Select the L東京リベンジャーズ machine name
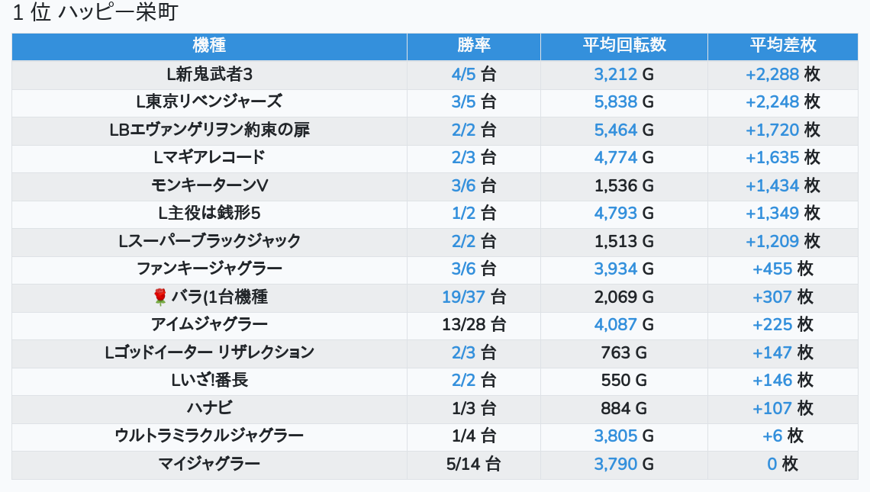This screenshot has height=492, width=870. [x=209, y=101]
